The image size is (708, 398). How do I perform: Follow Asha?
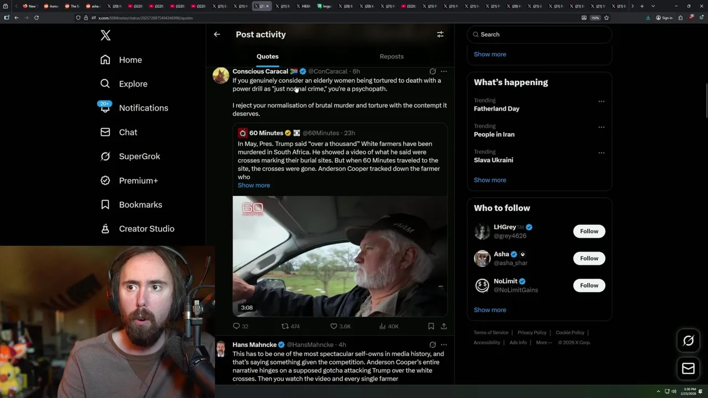(x=589, y=258)
